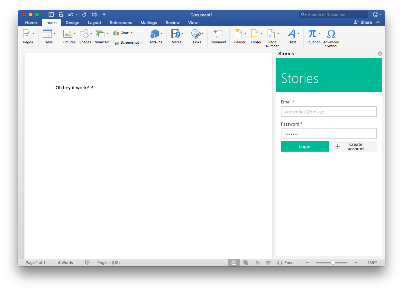Switch to the Review tab
The height and width of the screenshot is (292, 403).
click(x=173, y=22)
